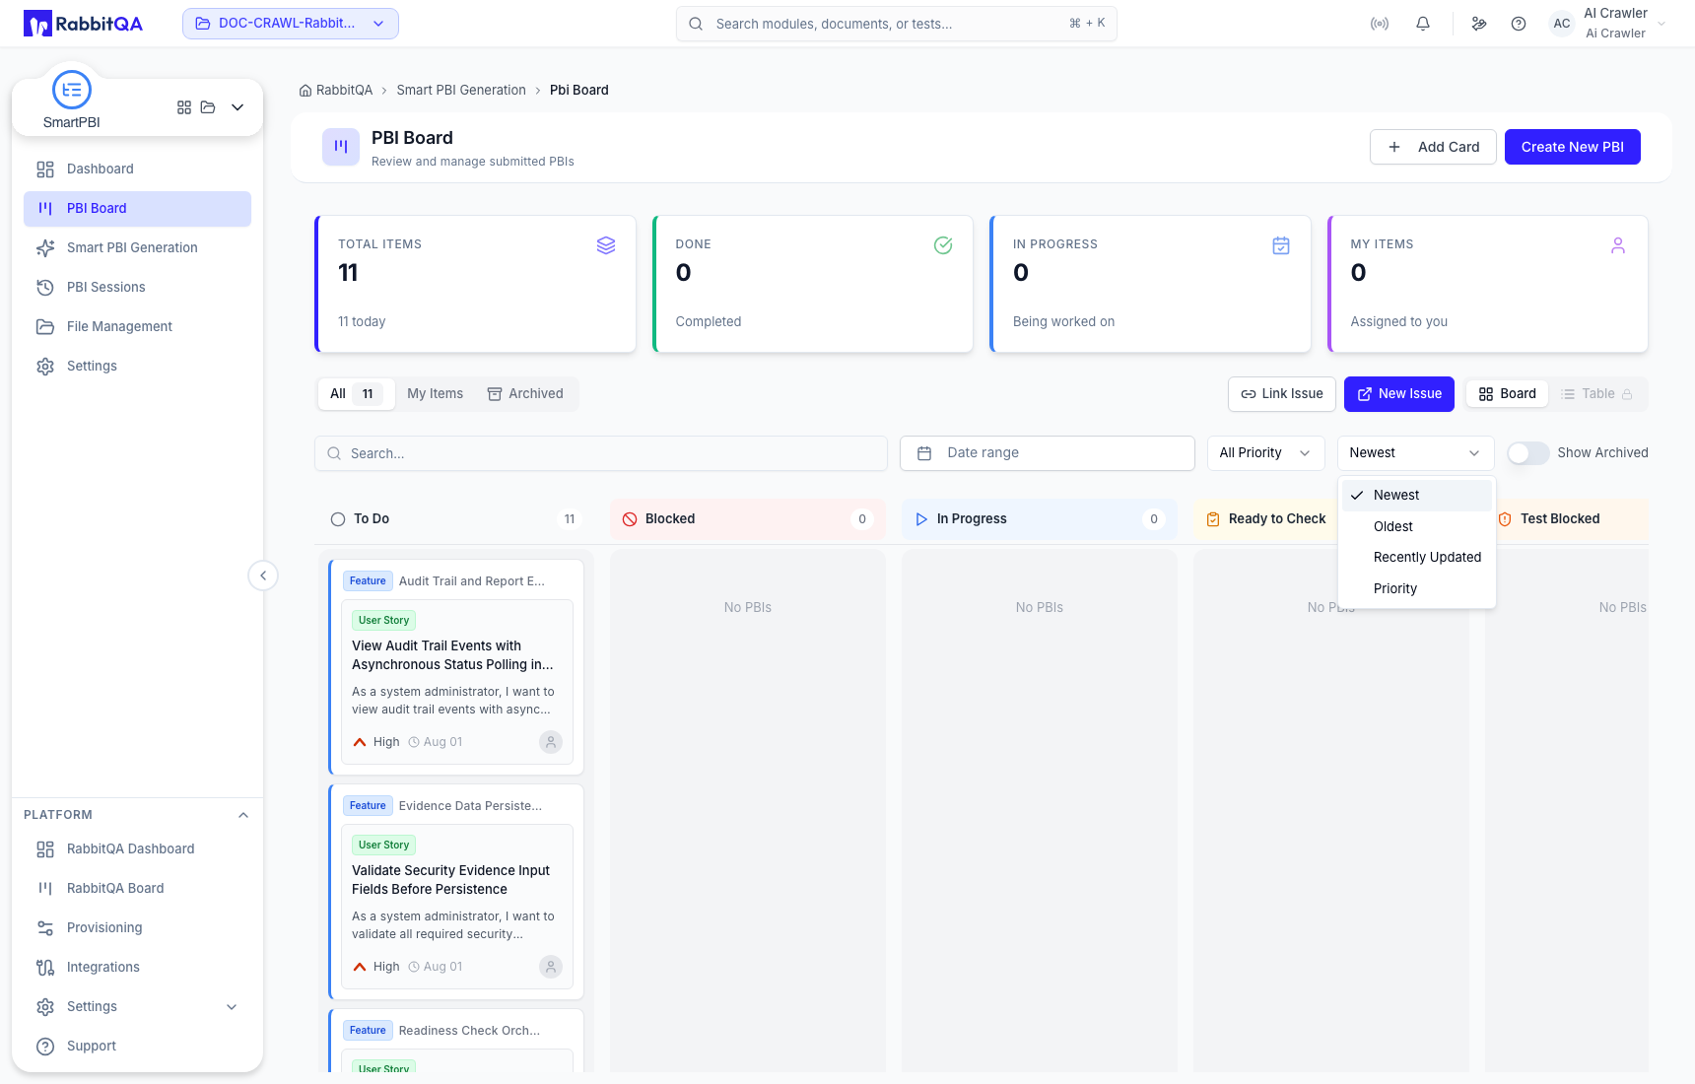Open Provisioning in Platform section
1695x1084 pixels.
coord(137,928)
